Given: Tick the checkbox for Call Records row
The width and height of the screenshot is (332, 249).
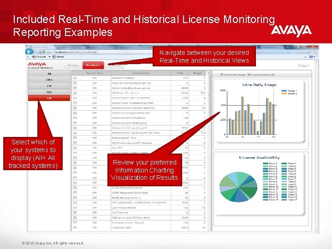Looking at the screenshot, I should (x=75, y=213).
